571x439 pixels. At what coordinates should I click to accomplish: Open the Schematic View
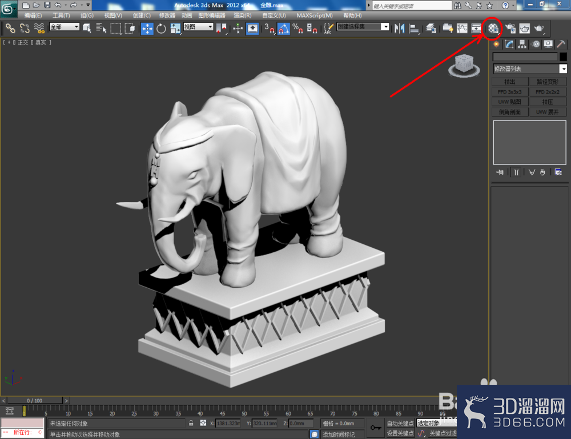476,29
